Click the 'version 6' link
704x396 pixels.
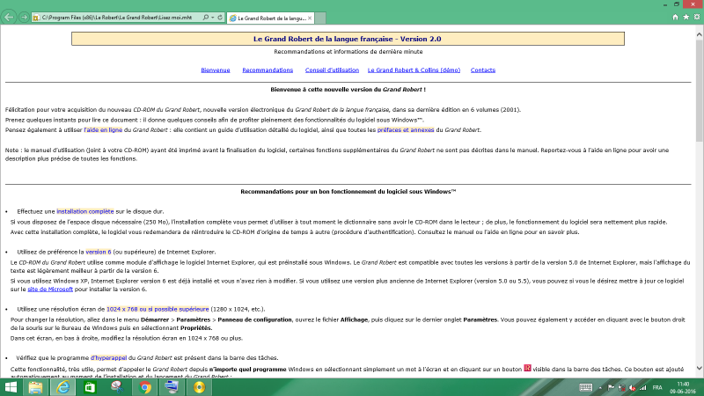(x=99, y=252)
